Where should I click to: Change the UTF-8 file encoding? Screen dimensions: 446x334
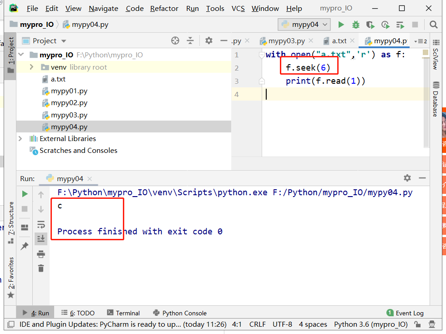(282, 324)
